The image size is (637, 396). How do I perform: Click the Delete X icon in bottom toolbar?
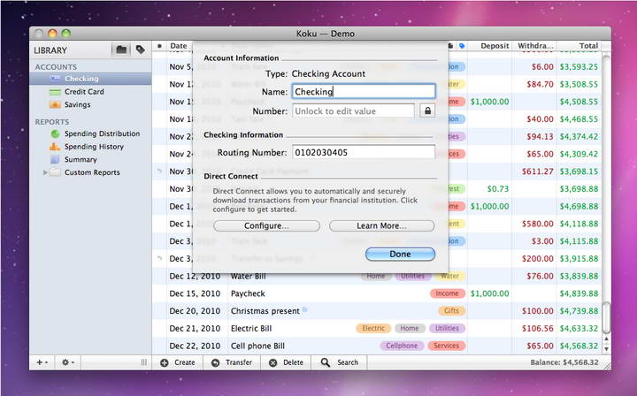pyautogui.click(x=273, y=362)
